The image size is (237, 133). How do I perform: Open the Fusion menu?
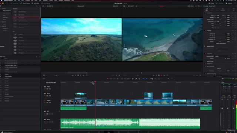coord(51,1)
